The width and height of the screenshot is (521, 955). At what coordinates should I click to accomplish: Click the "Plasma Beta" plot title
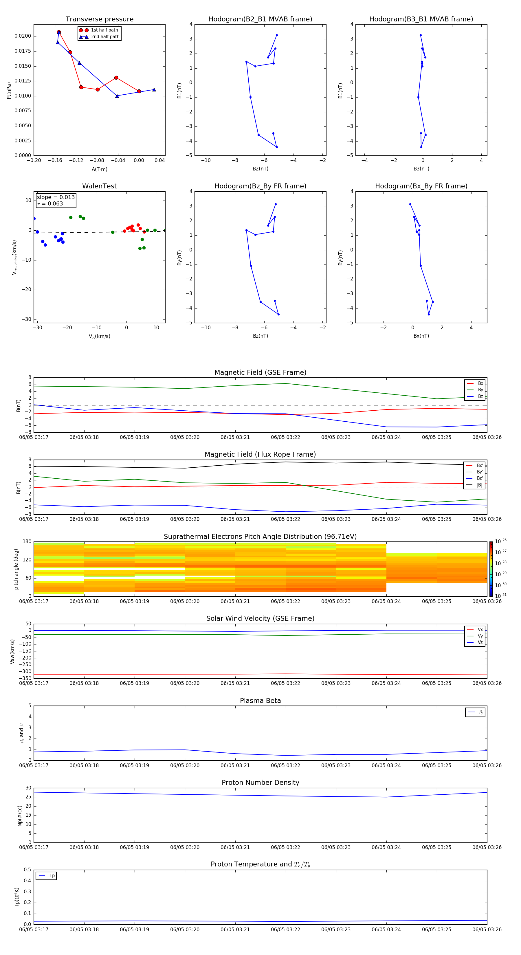260,701
